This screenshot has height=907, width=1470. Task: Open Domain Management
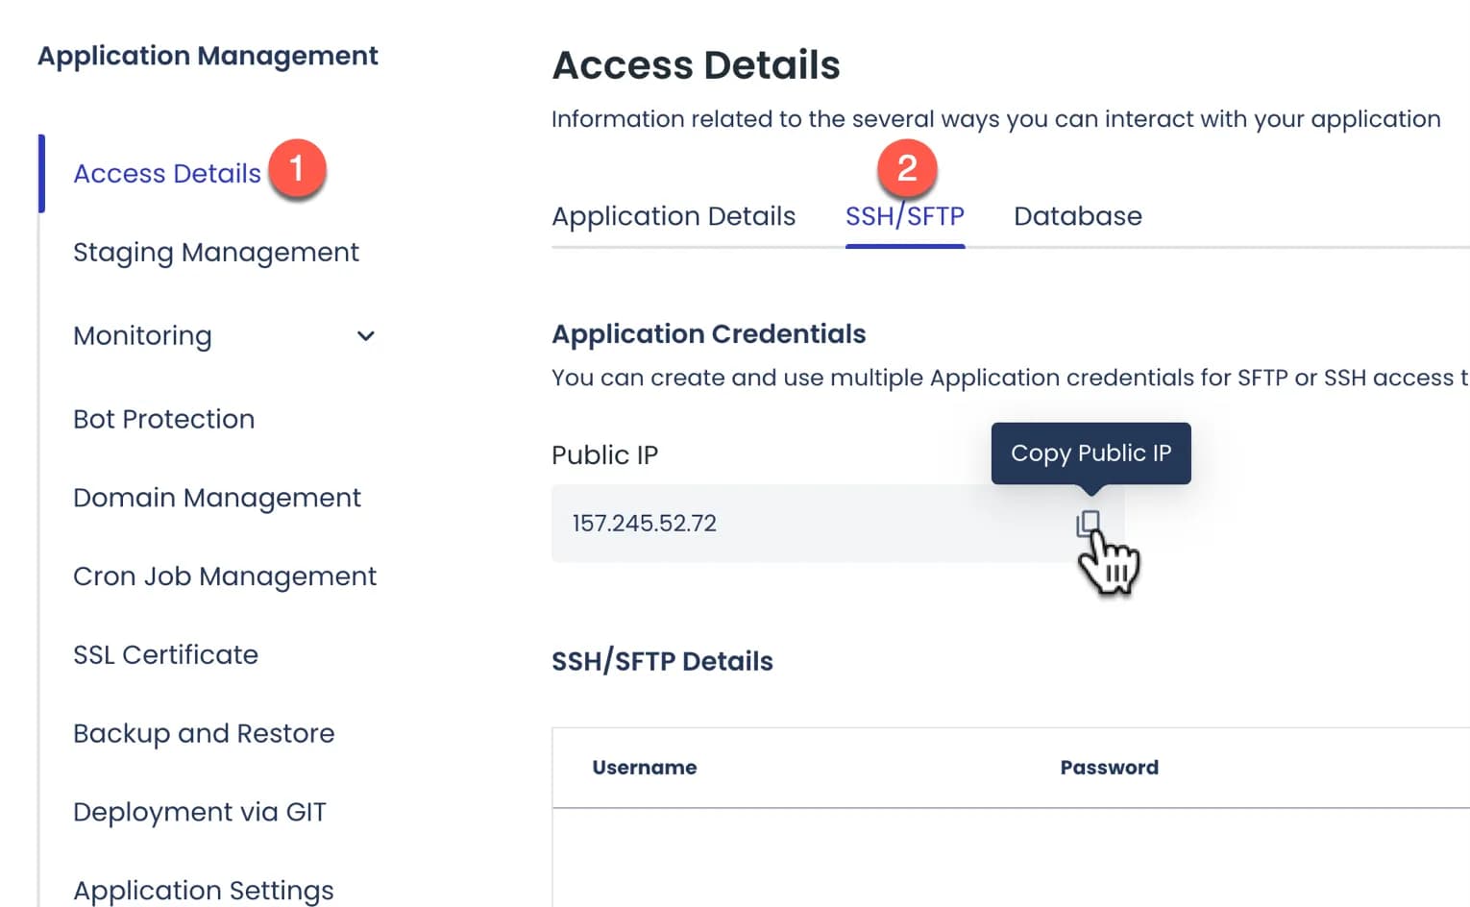216,498
